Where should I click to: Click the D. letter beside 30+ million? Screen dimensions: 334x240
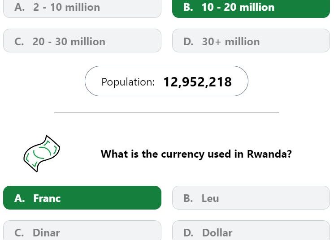(x=188, y=42)
